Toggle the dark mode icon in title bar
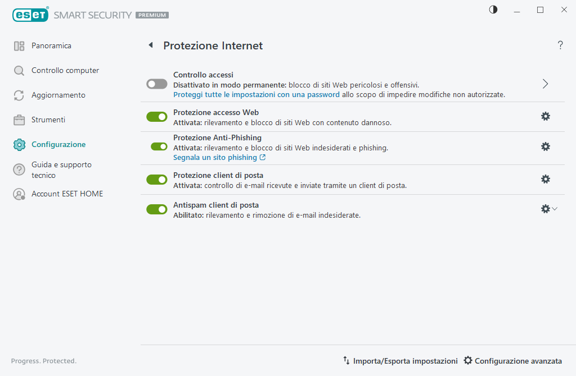The width and height of the screenshot is (576, 376). pyautogui.click(x=493, y=10)
